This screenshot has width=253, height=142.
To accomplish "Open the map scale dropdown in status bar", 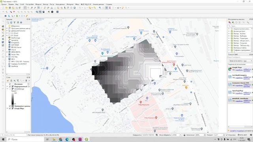I will point(181,135).
